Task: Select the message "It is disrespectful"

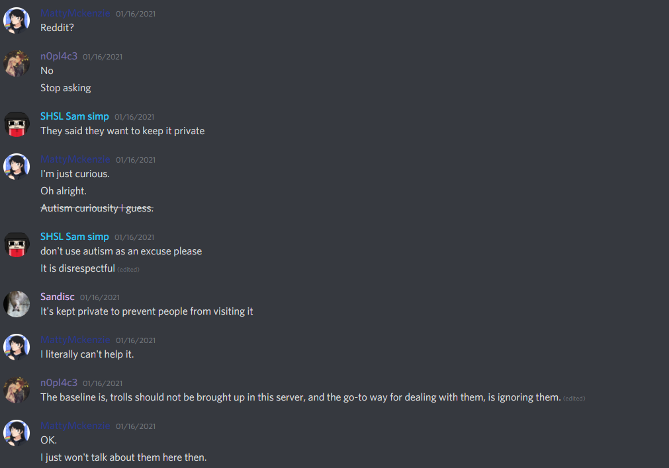Action: coord(77,268)
